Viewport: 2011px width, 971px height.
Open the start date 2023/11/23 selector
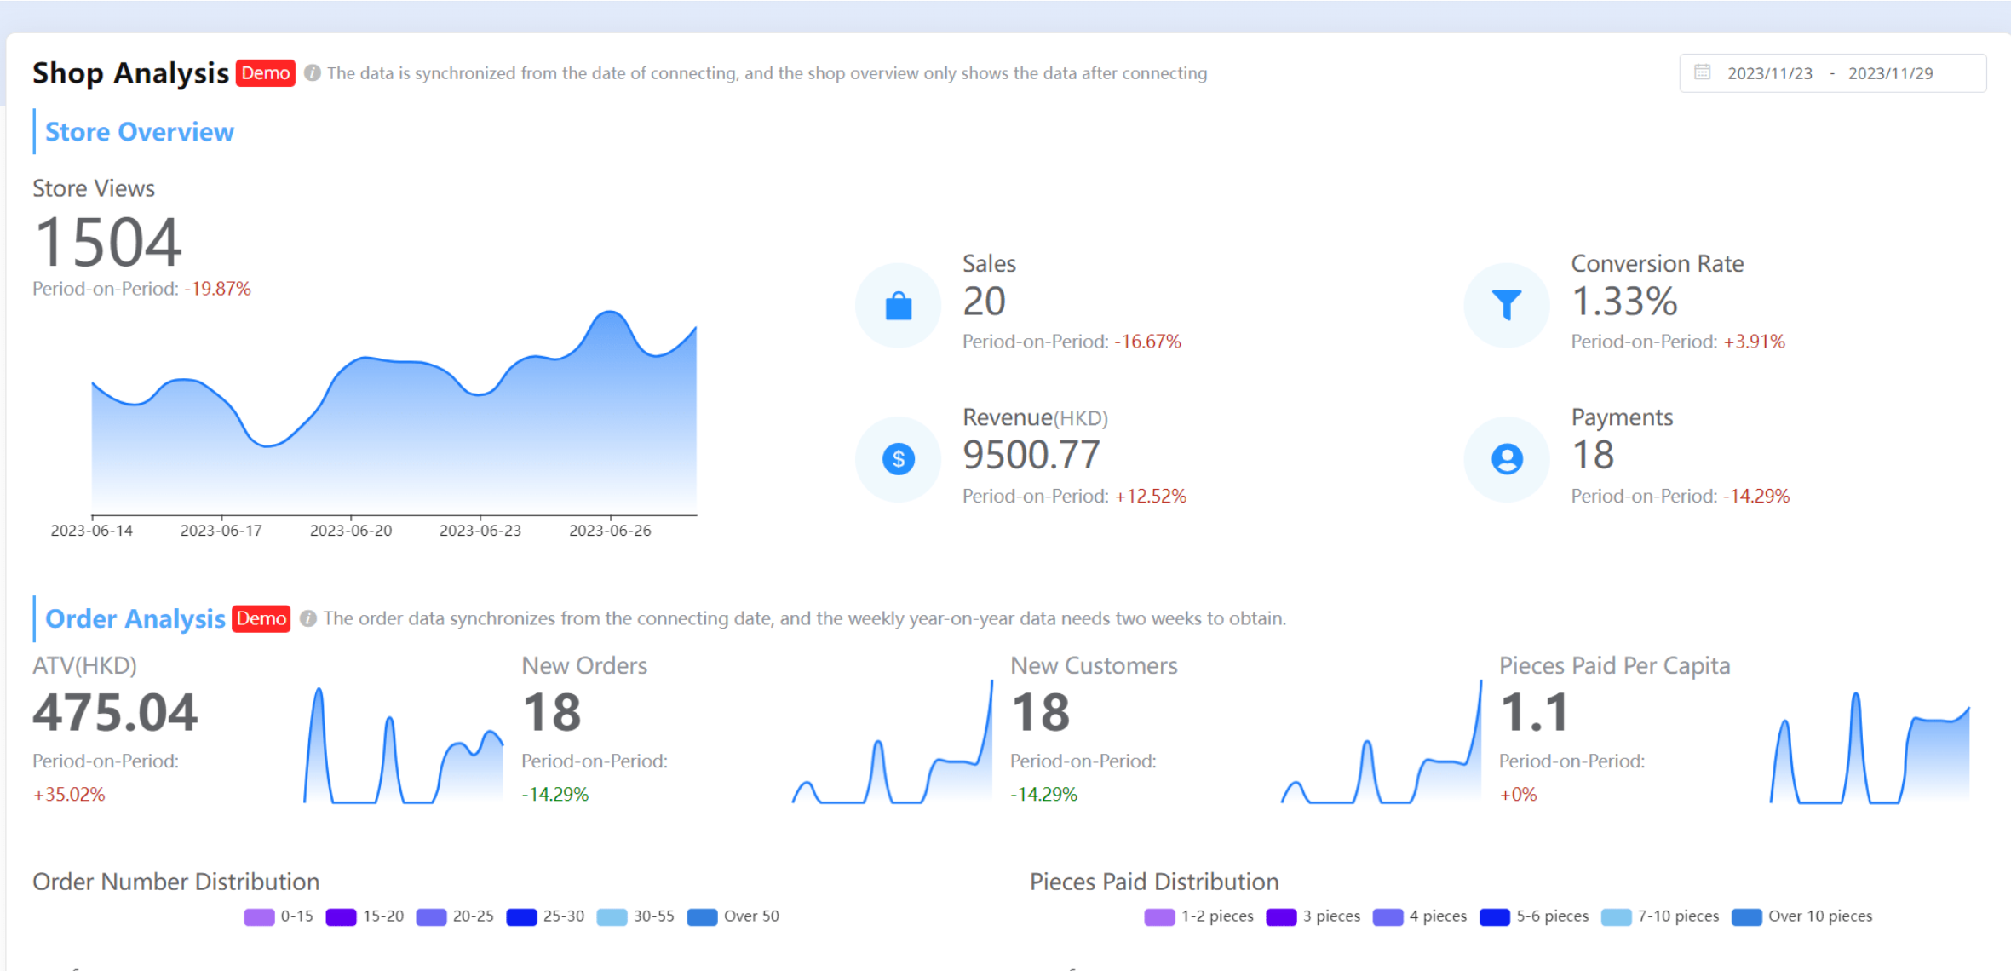(x=1770, y=73)
